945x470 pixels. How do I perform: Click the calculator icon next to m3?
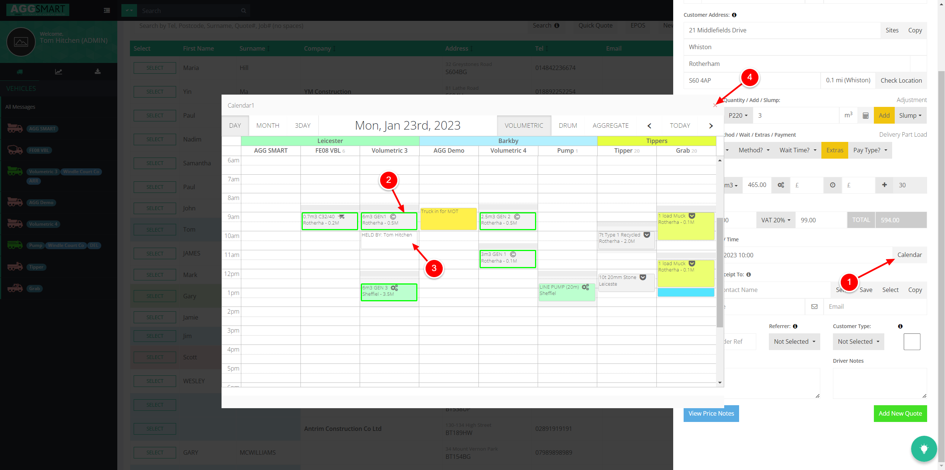[x=866, y=116]
